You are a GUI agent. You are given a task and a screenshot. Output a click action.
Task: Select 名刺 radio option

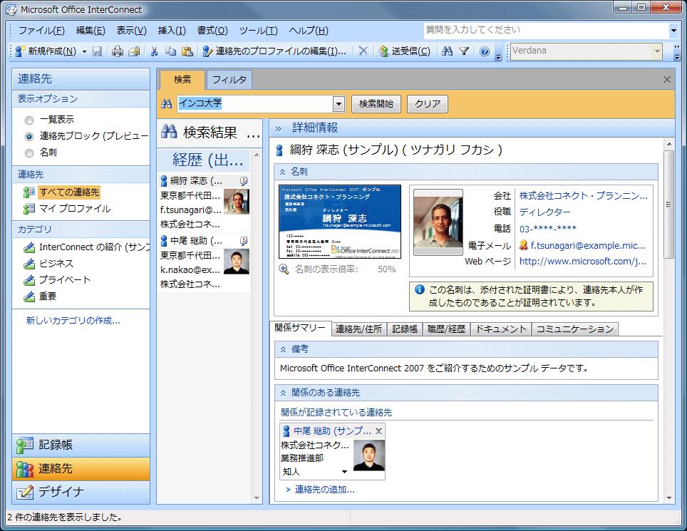click(29, 153)
